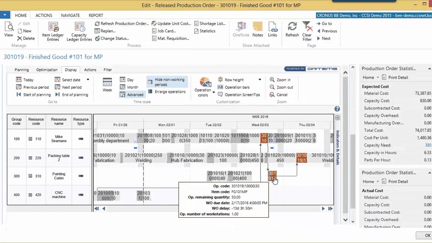
Task: Switch to the ACTIONS ribbon tab
Action: coord(44,15)
